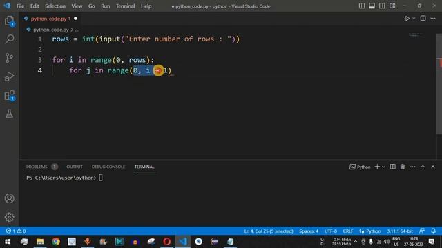Create a new terminal with plus icon
442x248 pixels.
click(x=377, y=167)
